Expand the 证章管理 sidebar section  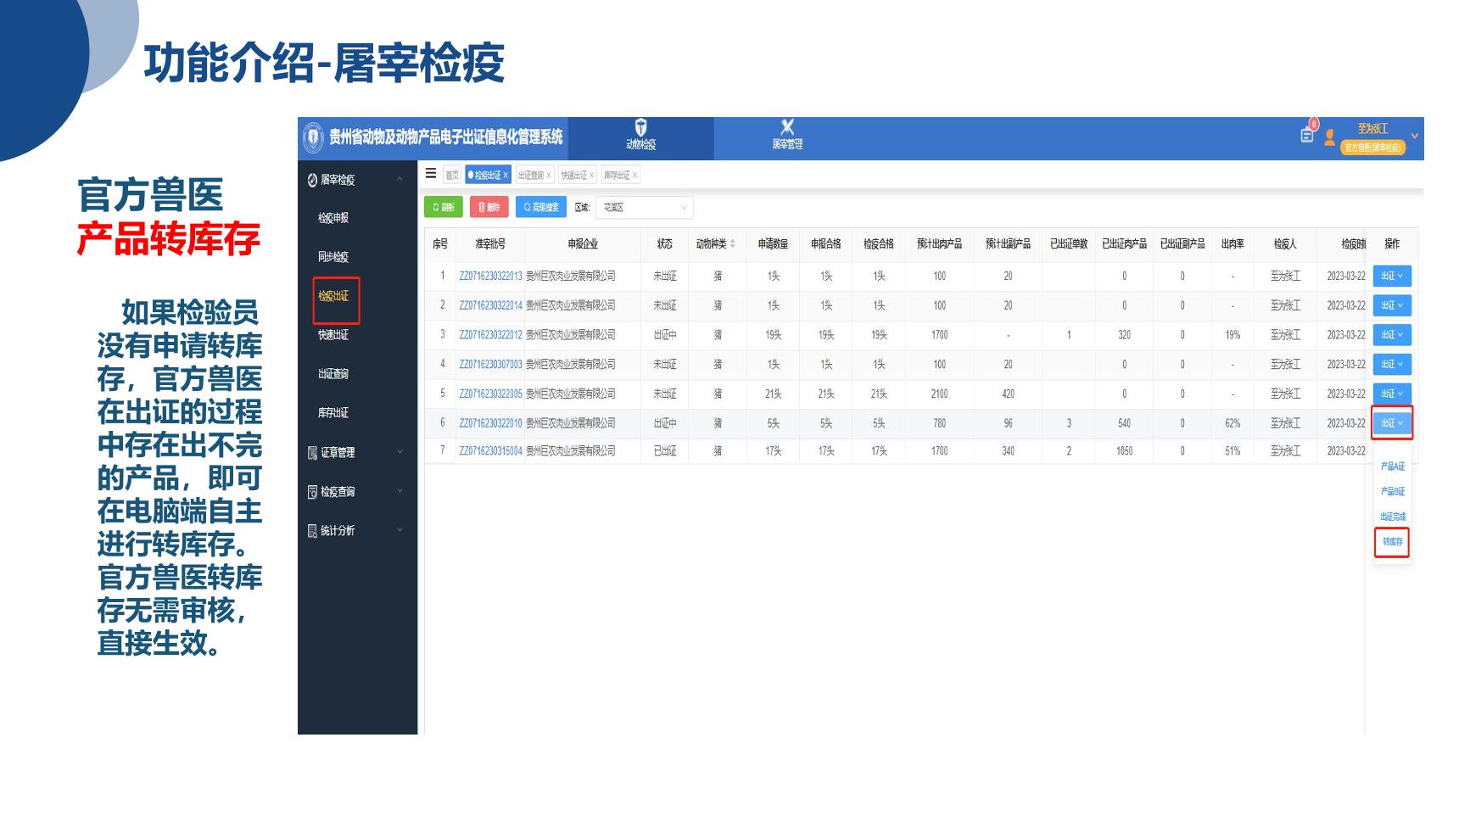coord(356,453)
